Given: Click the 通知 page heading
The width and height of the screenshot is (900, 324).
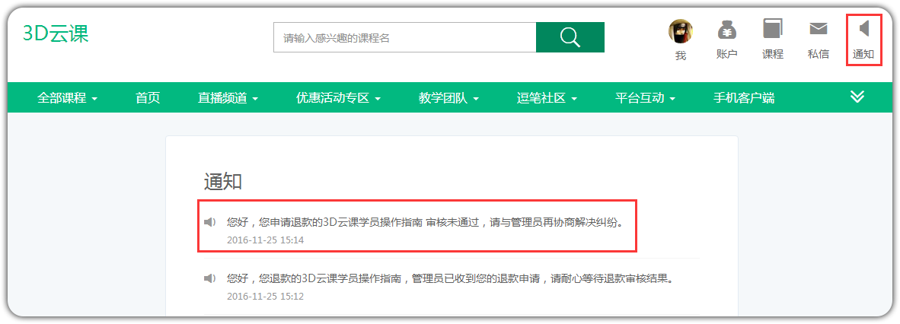Looking at the screenshot, I should click(x=223, y=181).
